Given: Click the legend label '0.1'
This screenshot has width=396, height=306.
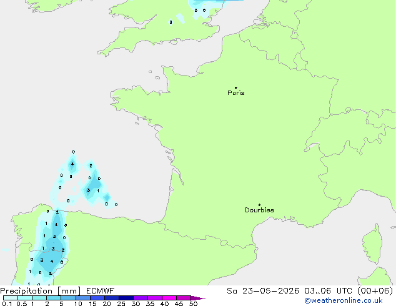Looking at the screenshot, I should pos(7,304).
